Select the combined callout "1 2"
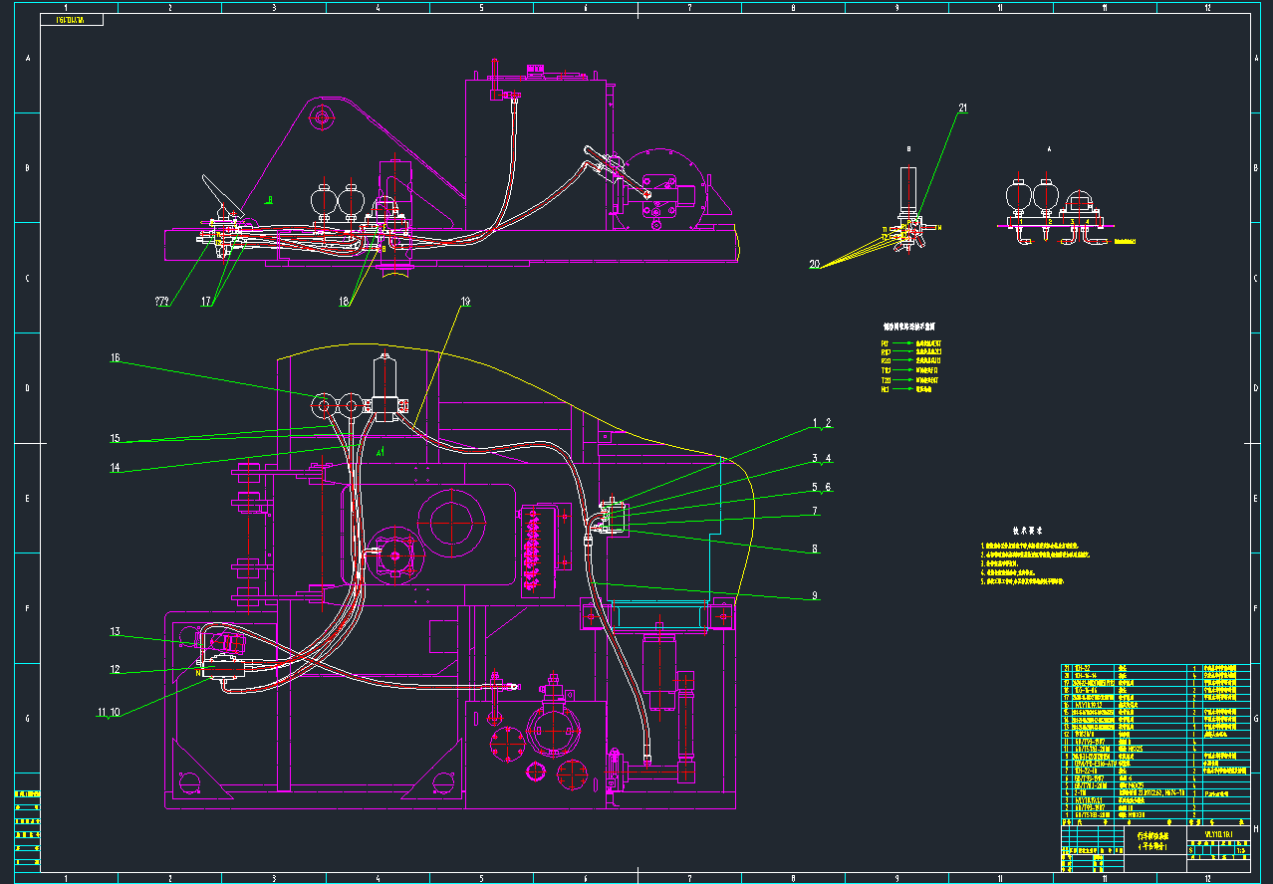 (822, 423)
